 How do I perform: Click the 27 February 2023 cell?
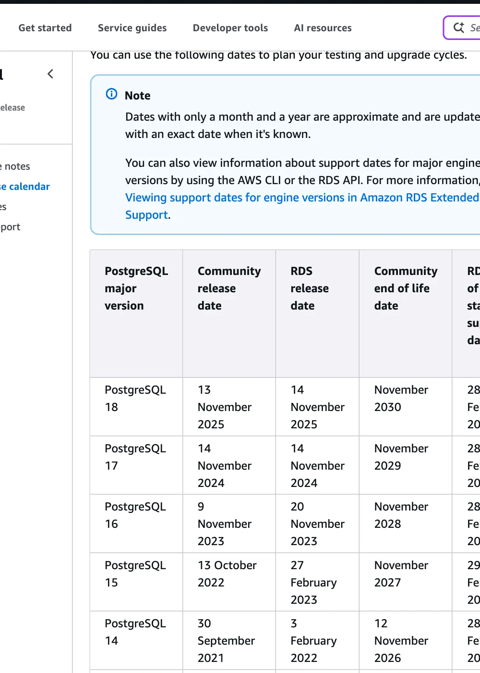tap(317, 582)
